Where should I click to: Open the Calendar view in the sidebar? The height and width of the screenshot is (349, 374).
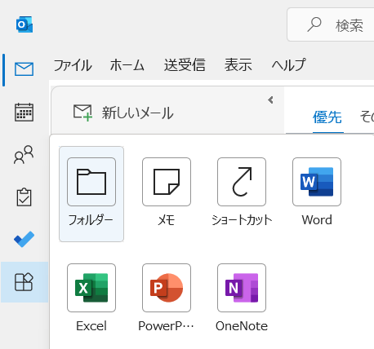coord(24,112)
